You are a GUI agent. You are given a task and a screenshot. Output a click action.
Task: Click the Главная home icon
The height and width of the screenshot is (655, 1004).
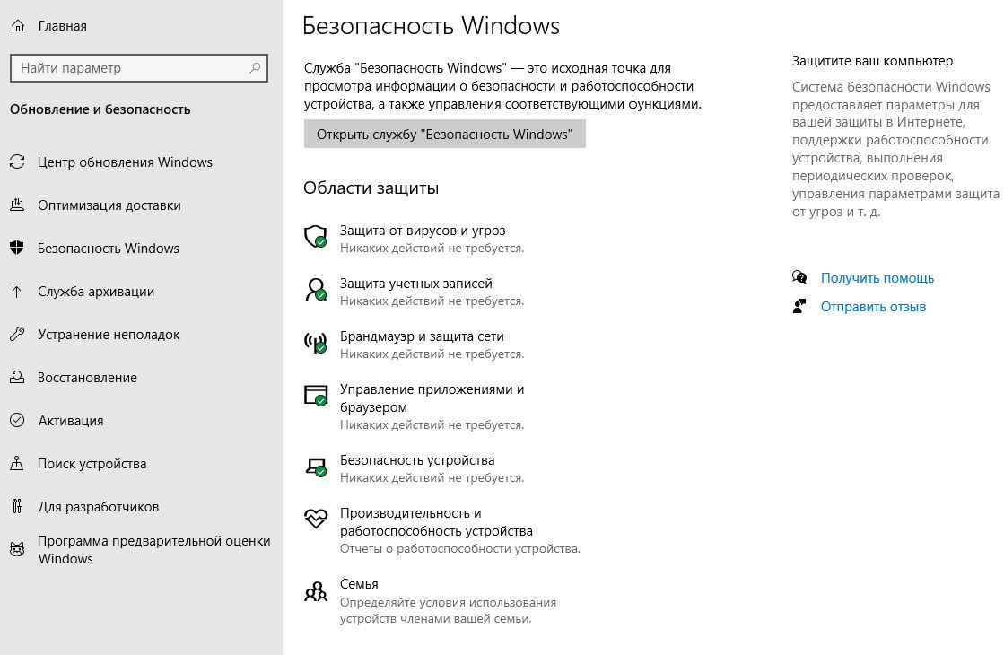click(x=17, y=26)
